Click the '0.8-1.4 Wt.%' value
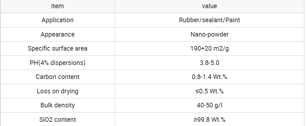This screenshot has height=126, width=306. (x=210, y=77)
